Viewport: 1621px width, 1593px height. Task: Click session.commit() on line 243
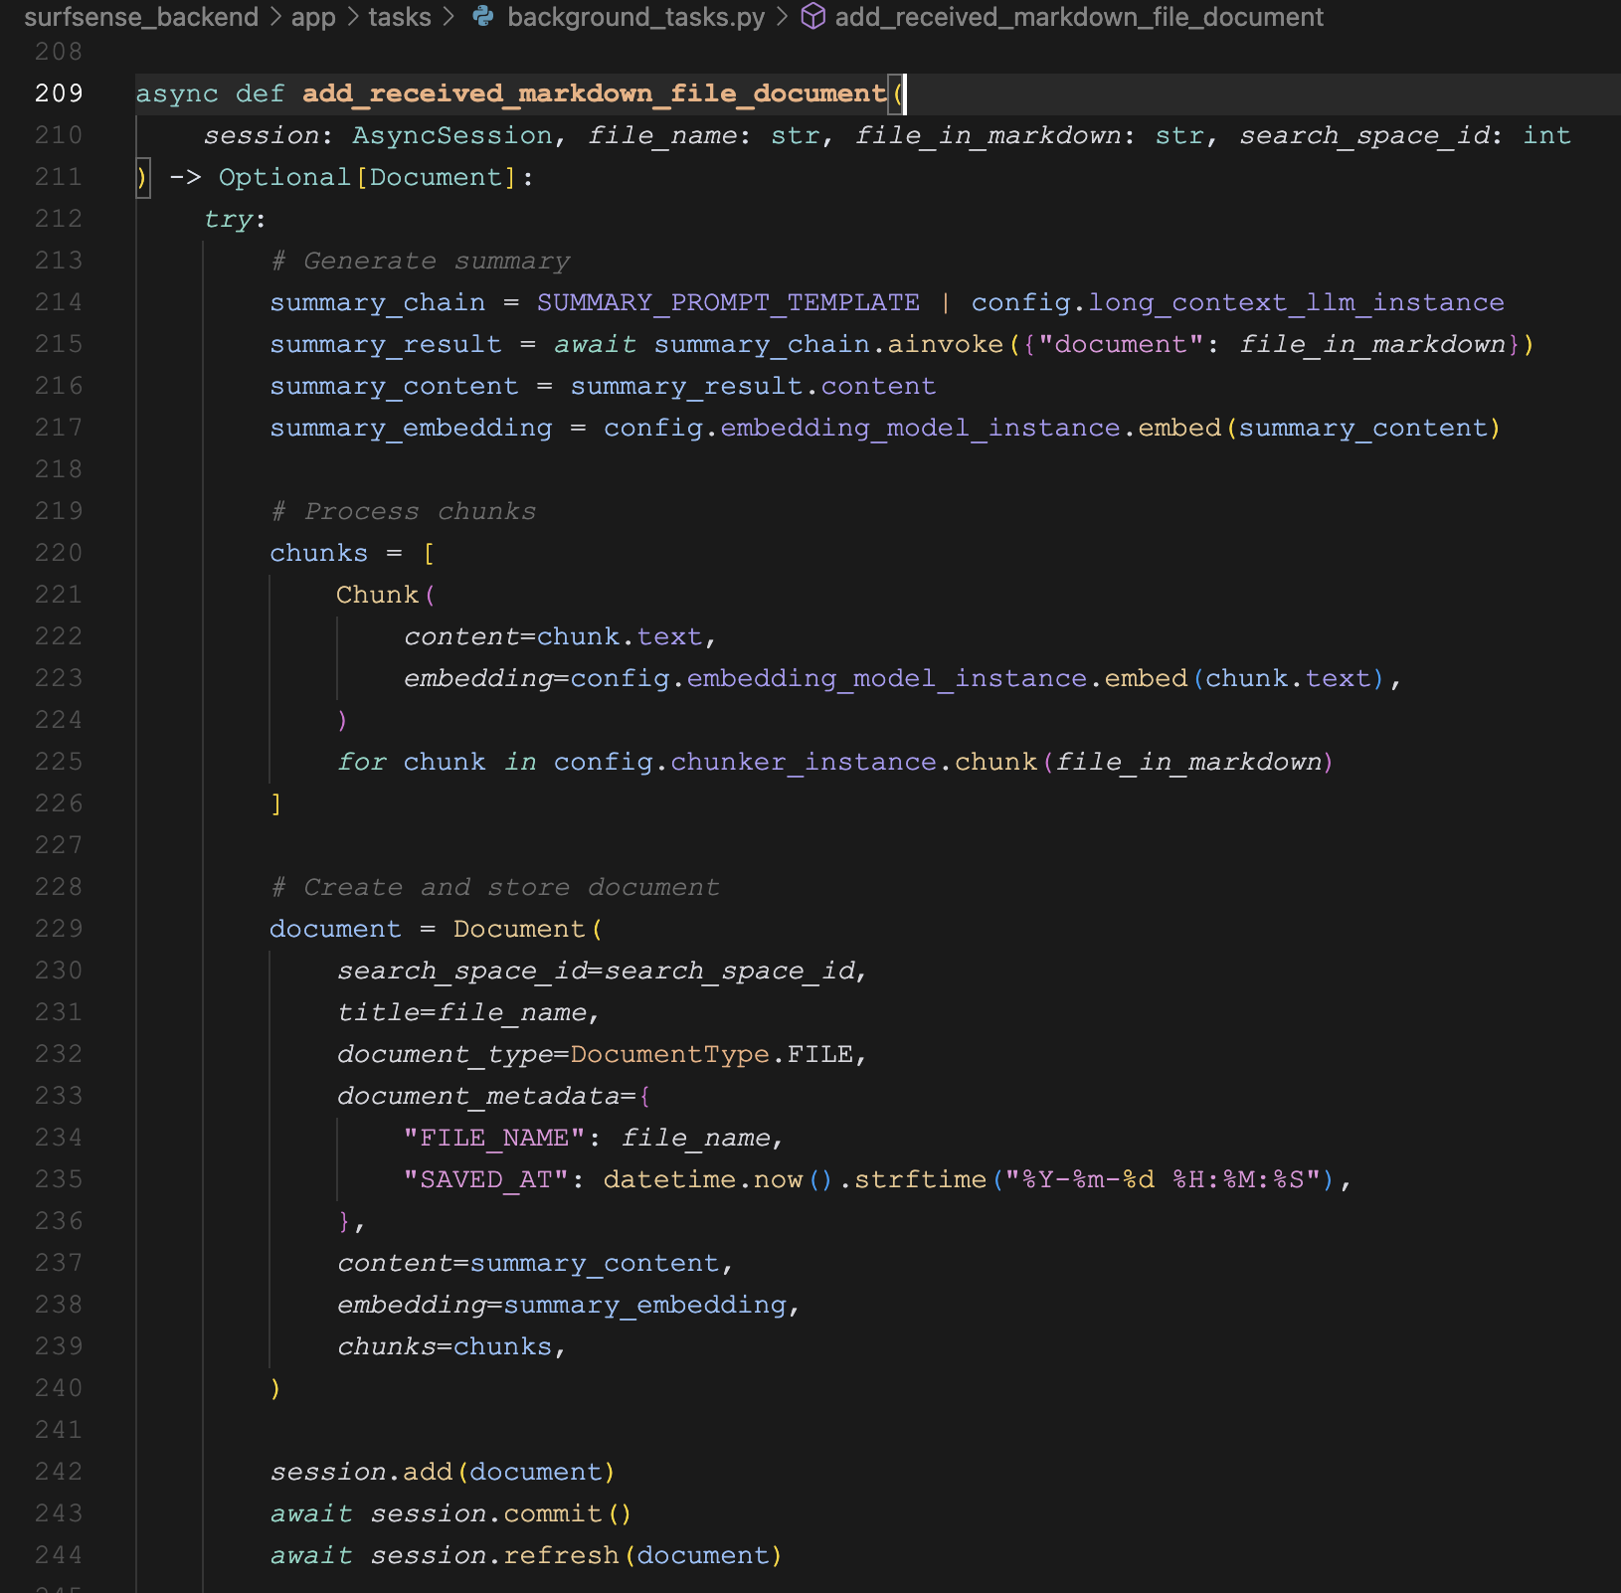(x=501, y=1513)
